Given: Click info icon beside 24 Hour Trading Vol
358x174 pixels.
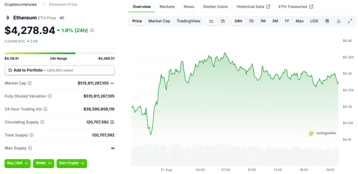Looking at the screenshot, I should [45, 109].
